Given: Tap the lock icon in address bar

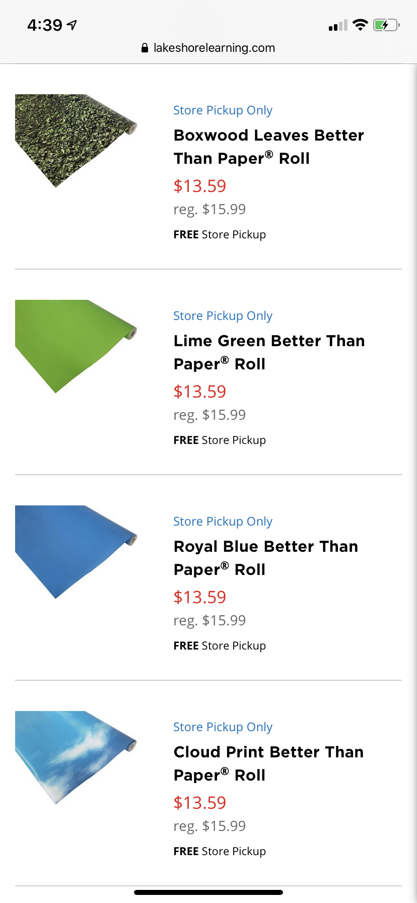Looking at the screenshot, I should [x=145, y=48].
